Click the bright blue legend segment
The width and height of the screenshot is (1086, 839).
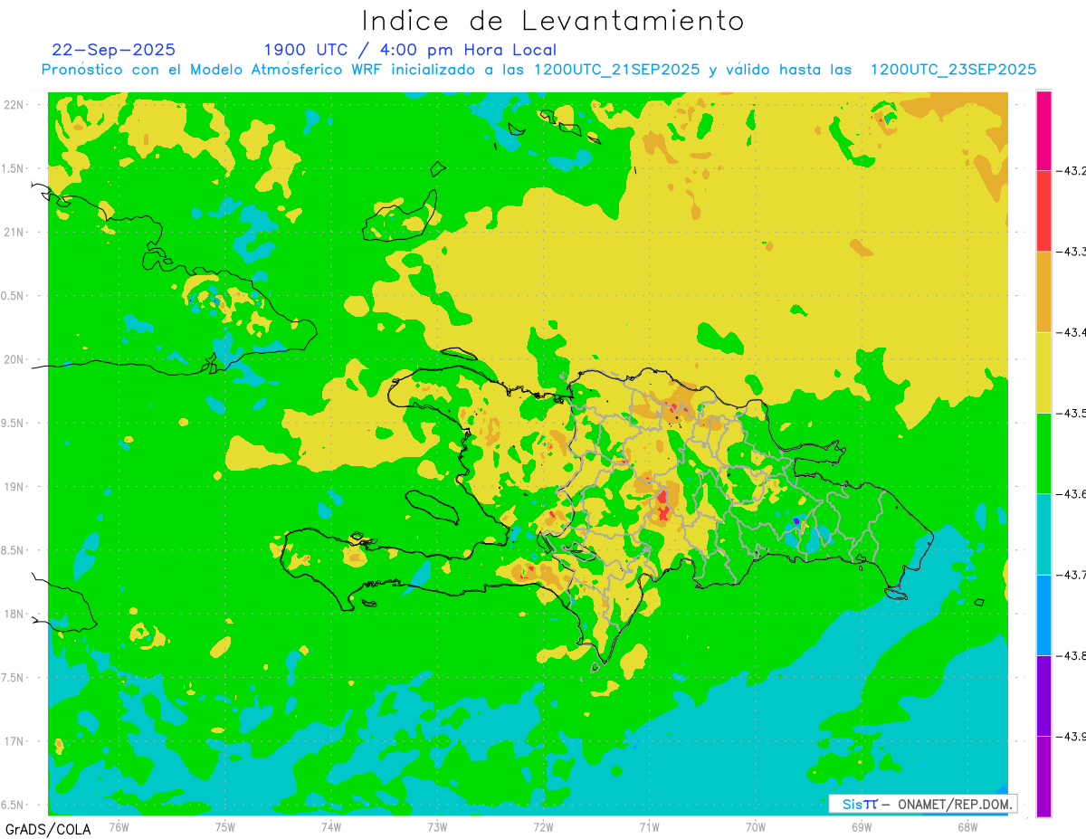pos(1043,615)
